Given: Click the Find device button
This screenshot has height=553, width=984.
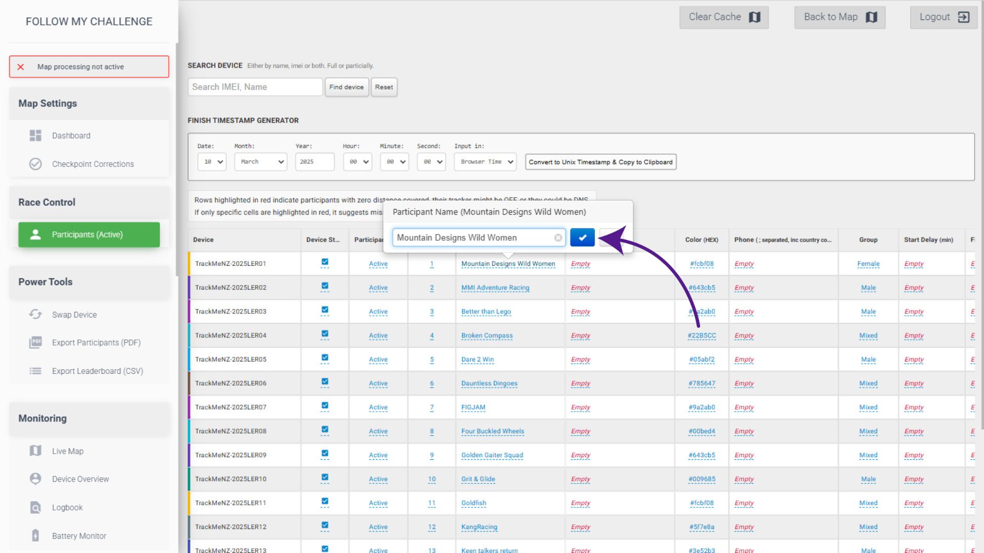Looking at the screenshot, I should tap(346, 87).
